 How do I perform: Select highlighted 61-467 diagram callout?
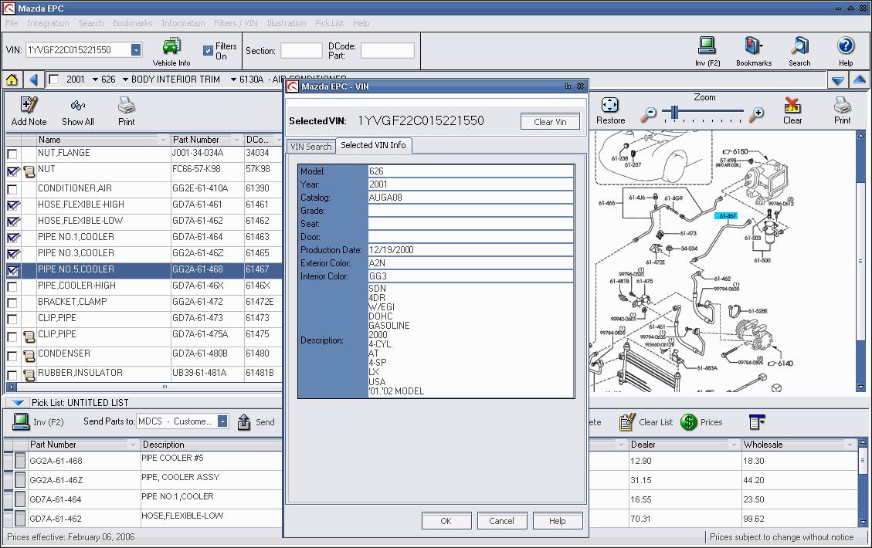click(x=728, y=215)
